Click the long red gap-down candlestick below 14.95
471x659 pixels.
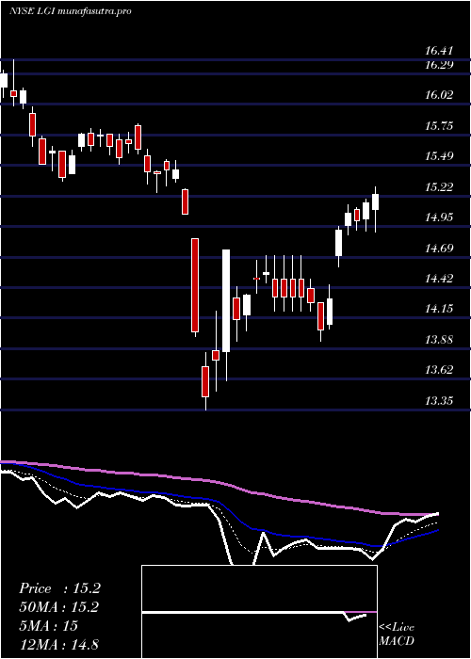click(195, 285)
